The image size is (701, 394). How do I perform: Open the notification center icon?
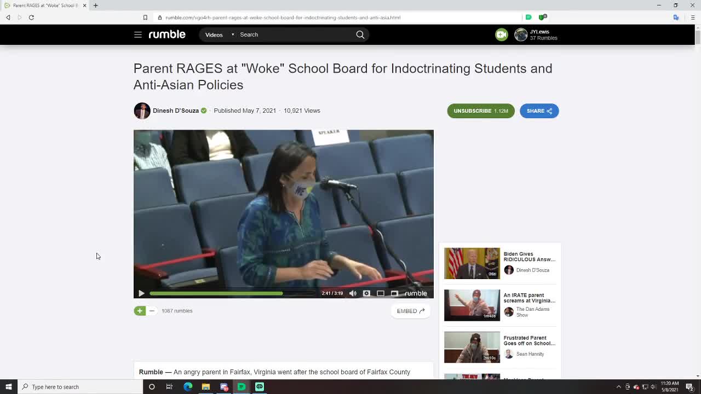[689, 387]
